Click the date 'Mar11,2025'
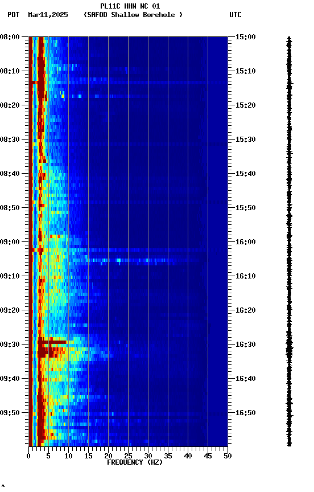314x492 pixels. [48, 15]
